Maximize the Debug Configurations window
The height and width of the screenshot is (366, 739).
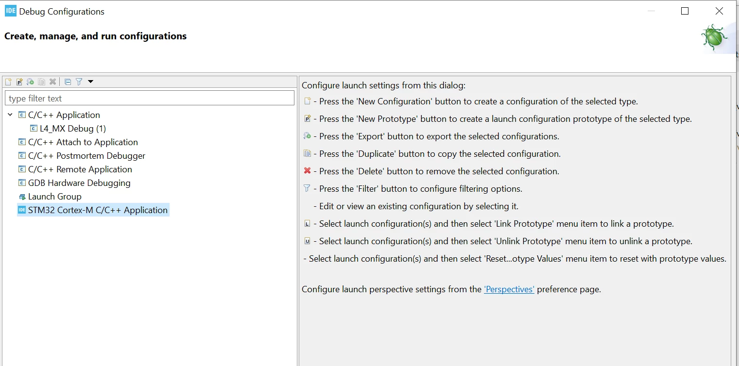click(x=685, y=11)
